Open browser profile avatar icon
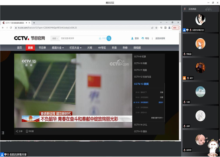 click(x=169, y=28)
